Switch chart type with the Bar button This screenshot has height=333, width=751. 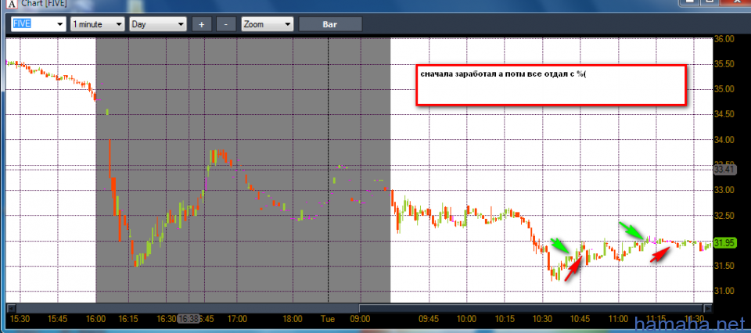click(330, 24)
